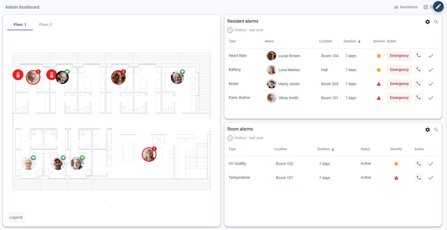The width and height of the screenshot is (447, 230).
Task: Acknowledge the Temperature alarm checkmark
Action: (431, 178)
